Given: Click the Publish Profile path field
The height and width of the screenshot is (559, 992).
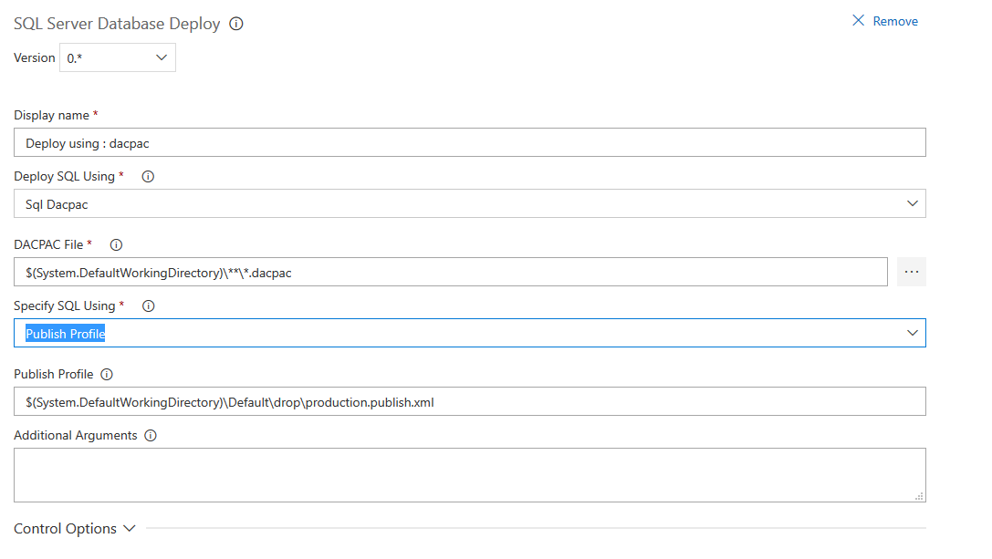Looking at the screenshot, I should pos(456,401).
